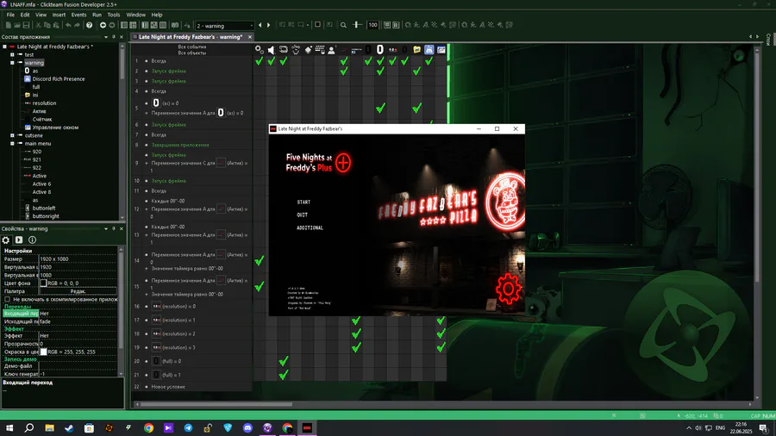The image size is (776, 436).
Task: Open the Runtime options properties tab
Action: click(x=19, y=240)
